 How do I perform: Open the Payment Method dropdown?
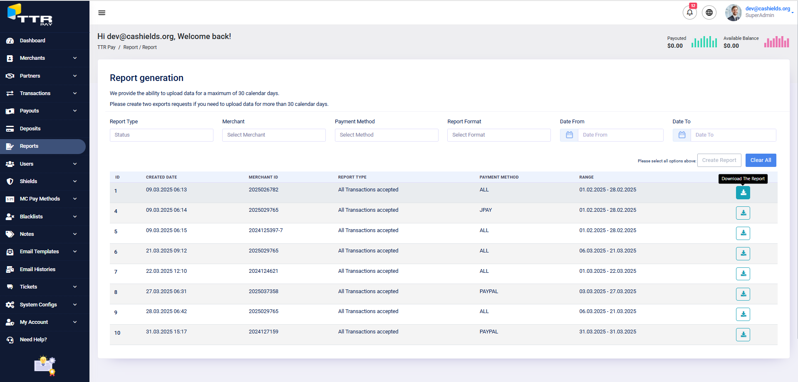[x=386, y=135]
